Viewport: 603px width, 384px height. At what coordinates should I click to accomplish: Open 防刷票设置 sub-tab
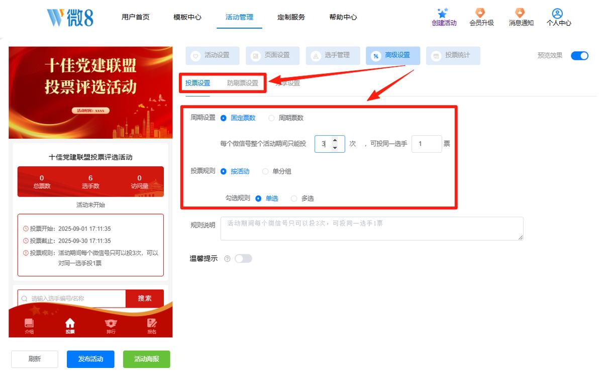[243, 83]
